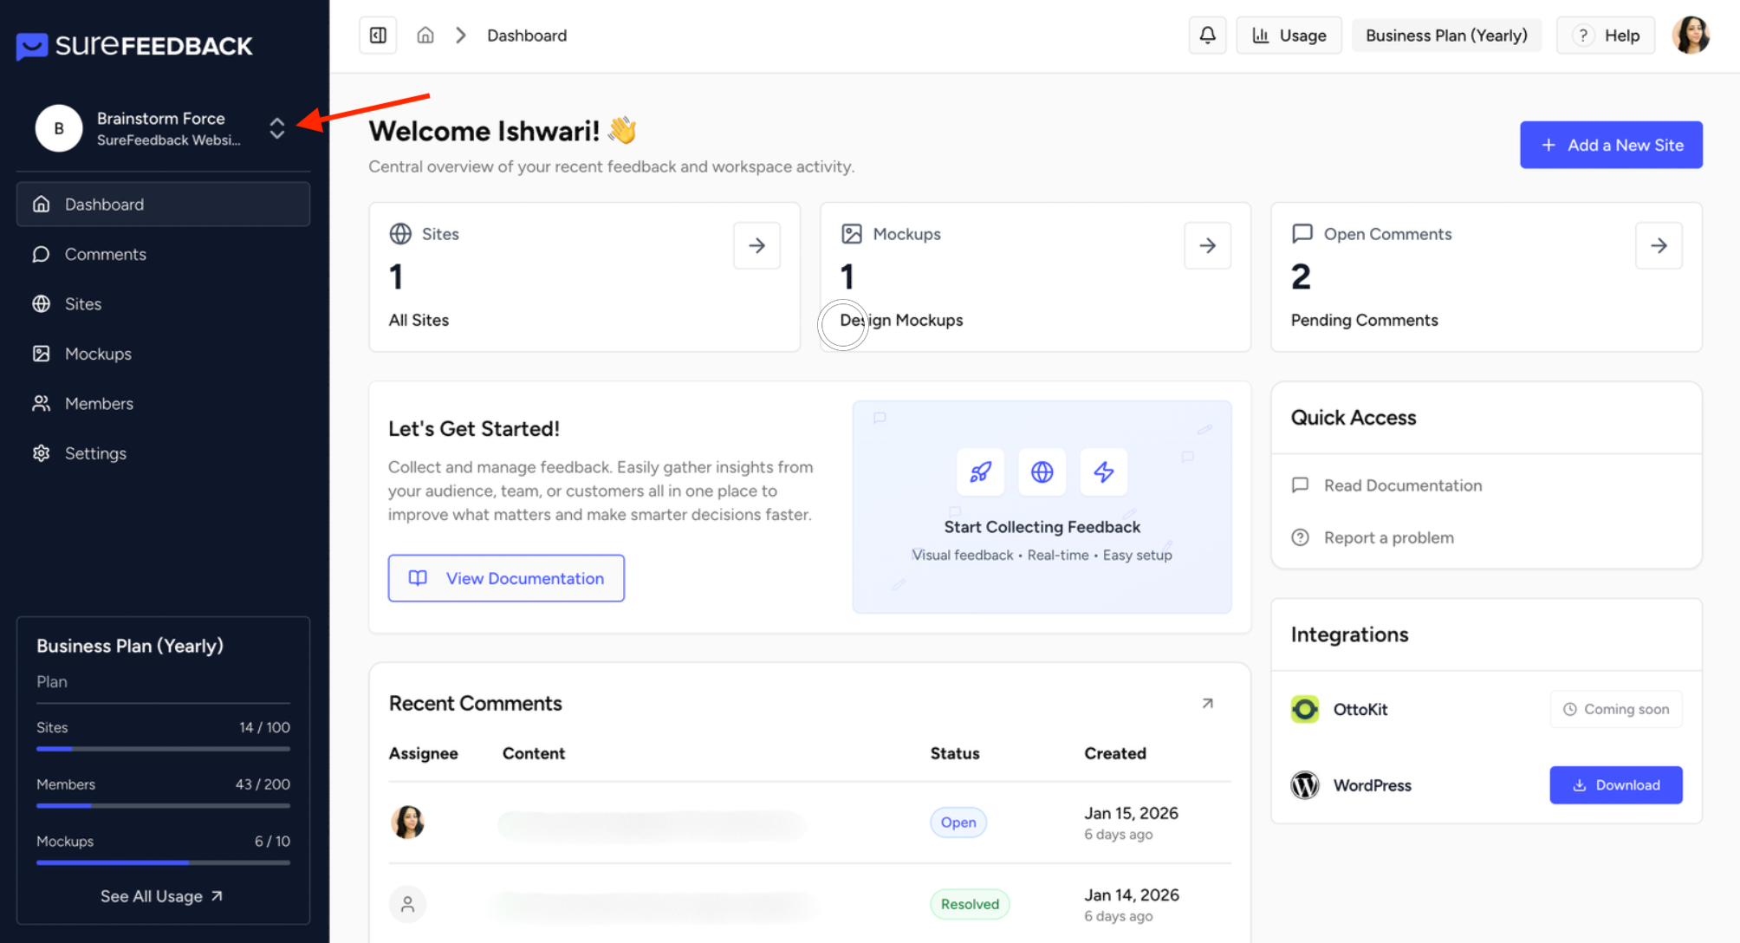Image resolution: width=1740 pixels, height=943 pixels.
Task: Open Members in the sidebar
Action: pos(99,404)
